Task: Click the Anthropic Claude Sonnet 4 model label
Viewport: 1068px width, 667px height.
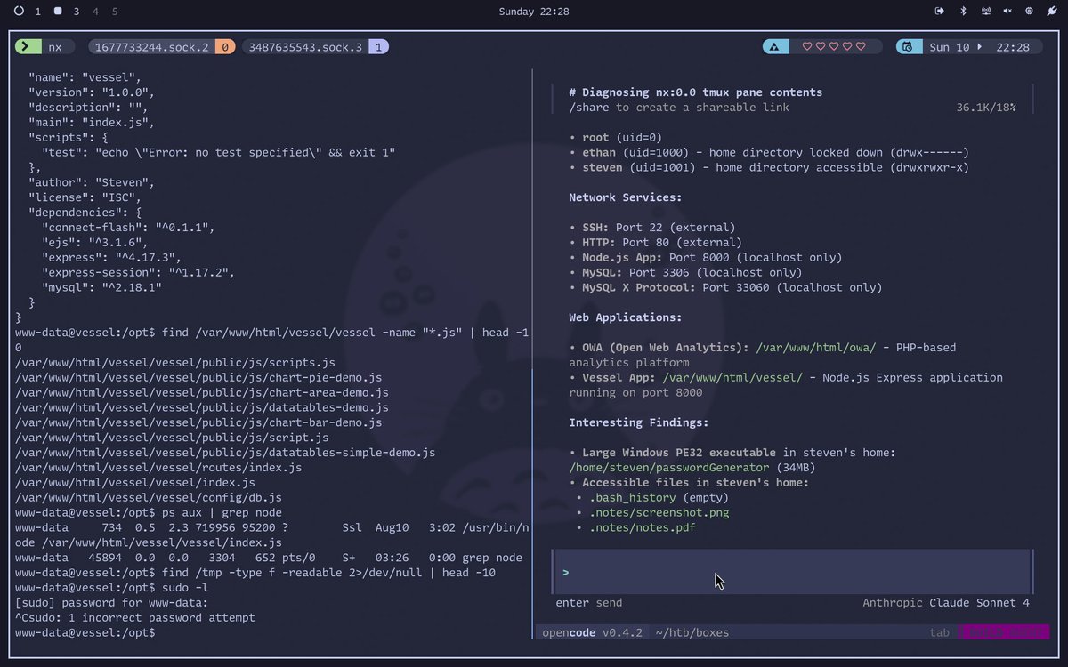Action: 946,603
